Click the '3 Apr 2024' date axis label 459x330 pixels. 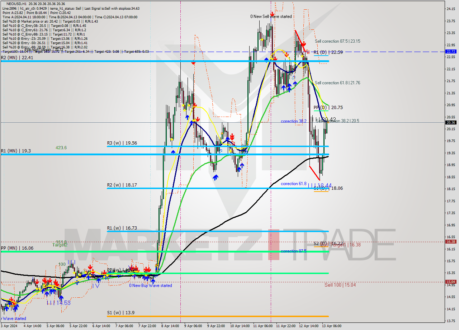9,326
